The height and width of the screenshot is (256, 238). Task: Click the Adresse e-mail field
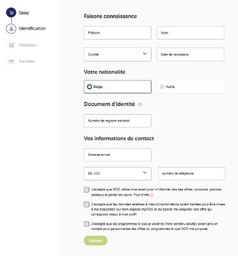pos(117,155)
